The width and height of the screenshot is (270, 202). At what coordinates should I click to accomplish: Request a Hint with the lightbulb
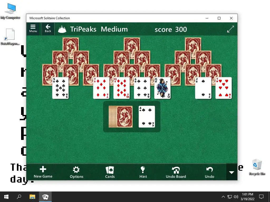point(143,172)
